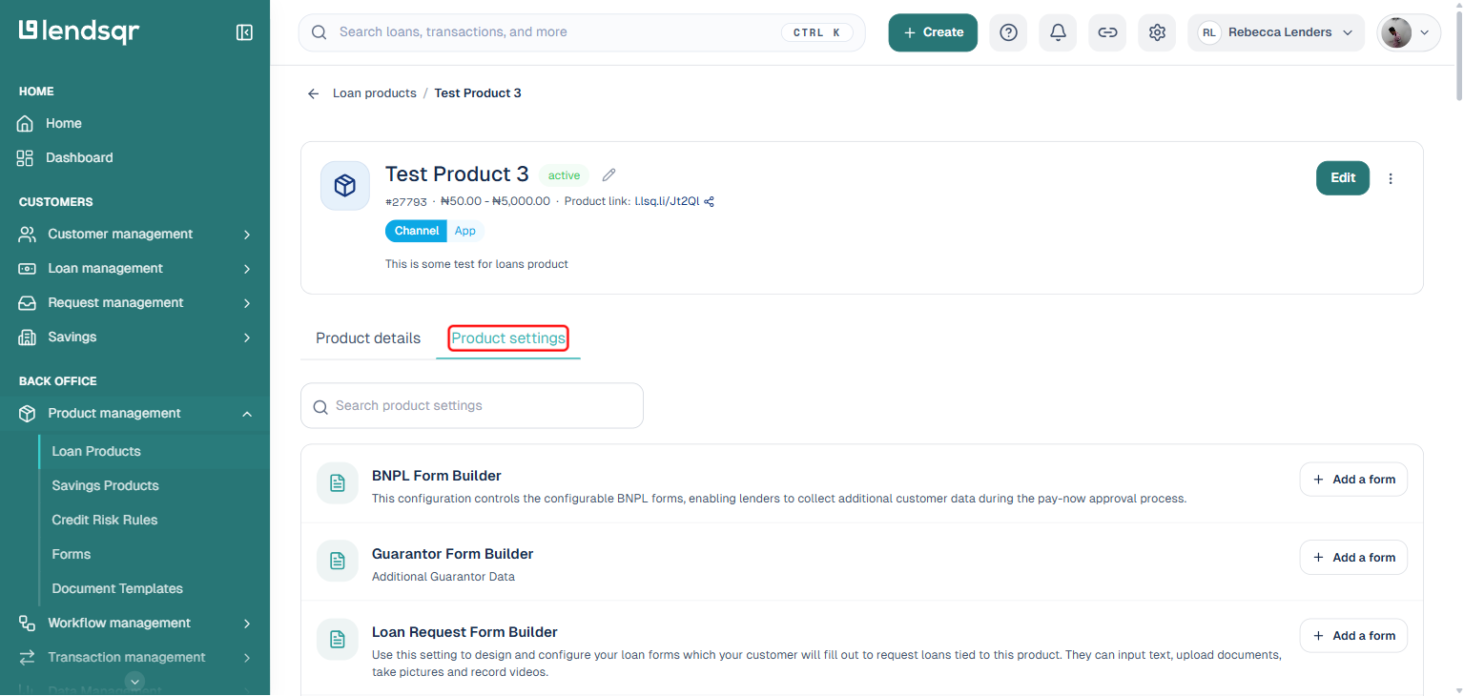Expand Request management menu

click(134, 302)
